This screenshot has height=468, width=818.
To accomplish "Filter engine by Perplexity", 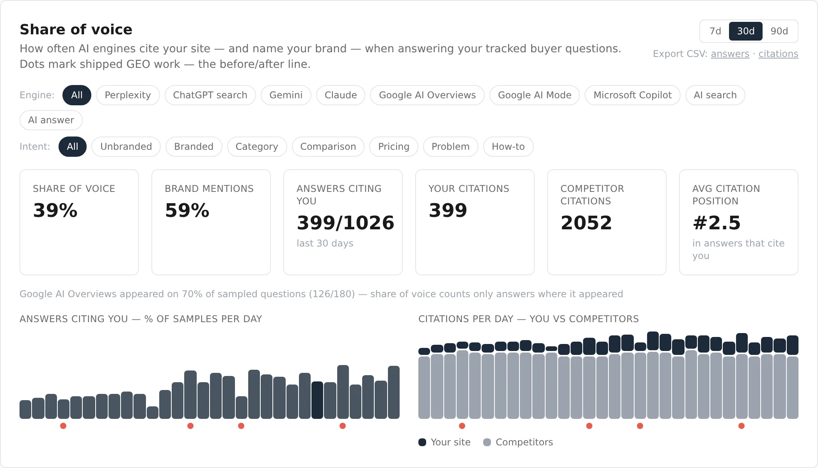I will click(128, 95).
